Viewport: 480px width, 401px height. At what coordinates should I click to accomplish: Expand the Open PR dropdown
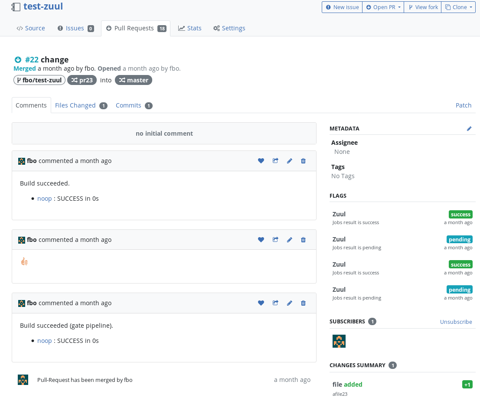coord(383,7)
